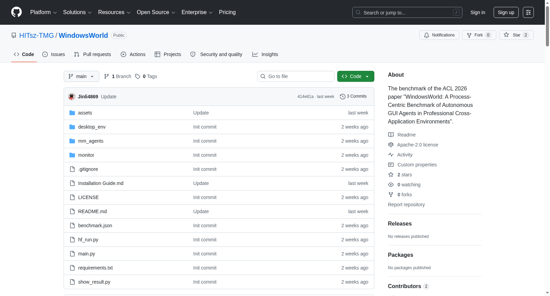Click the LICENSE file icon
The width and height of the screenshot is (550, 296).
(x=72, y=197)
